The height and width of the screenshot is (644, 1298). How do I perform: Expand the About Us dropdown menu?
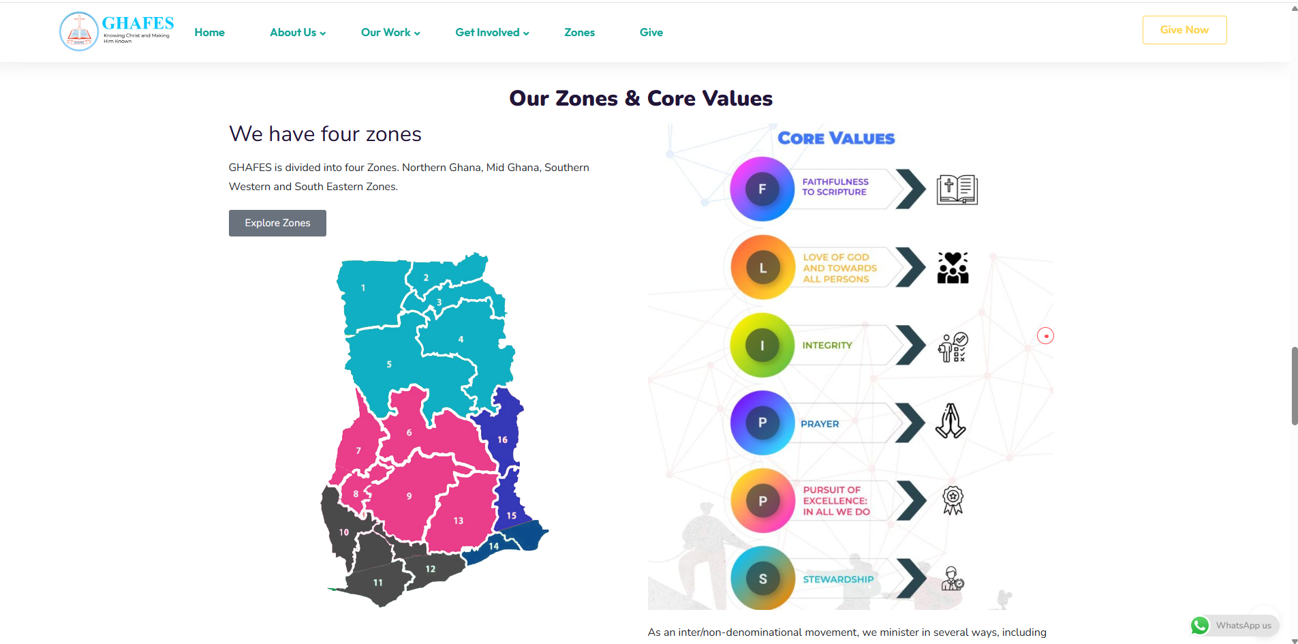298,33
